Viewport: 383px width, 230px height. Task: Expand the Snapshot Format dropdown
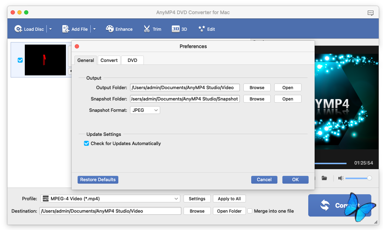[x=145, y=110]
